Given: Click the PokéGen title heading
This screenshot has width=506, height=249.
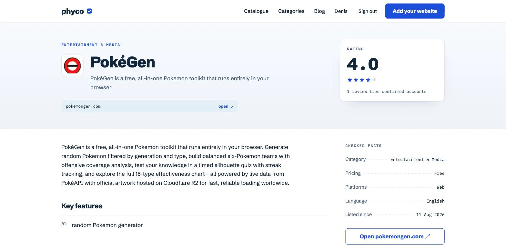Looking at the screenshot, I should point(123,62).
